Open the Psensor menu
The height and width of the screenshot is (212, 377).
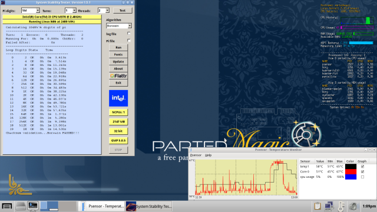196,155
